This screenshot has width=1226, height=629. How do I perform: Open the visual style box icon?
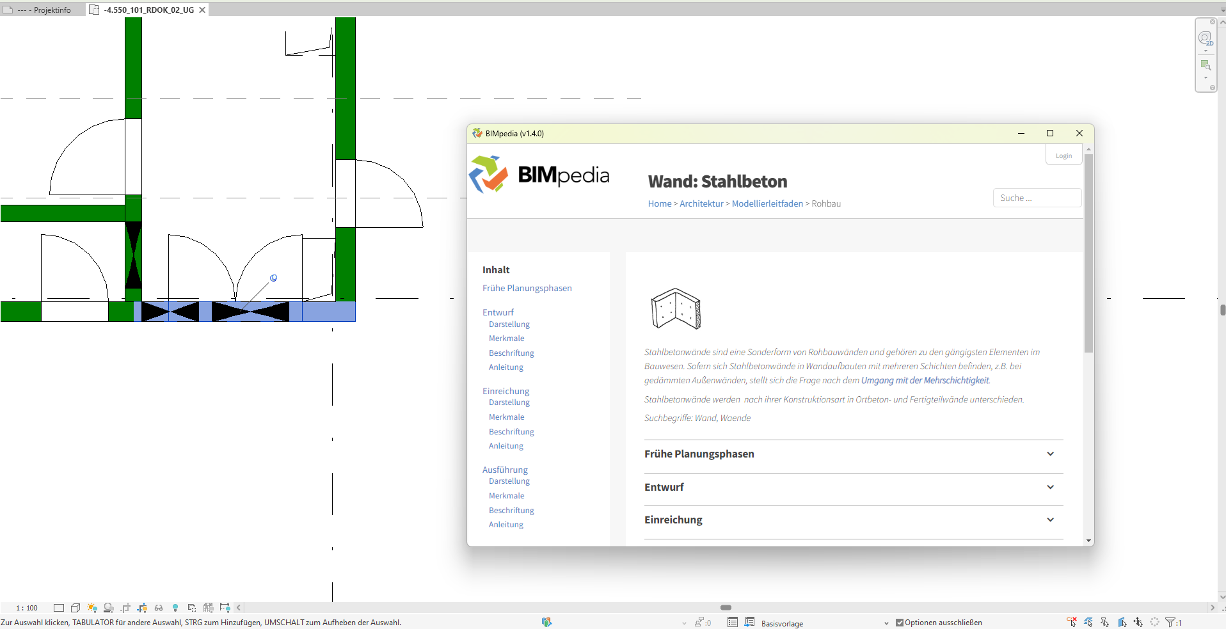(75, 608)
